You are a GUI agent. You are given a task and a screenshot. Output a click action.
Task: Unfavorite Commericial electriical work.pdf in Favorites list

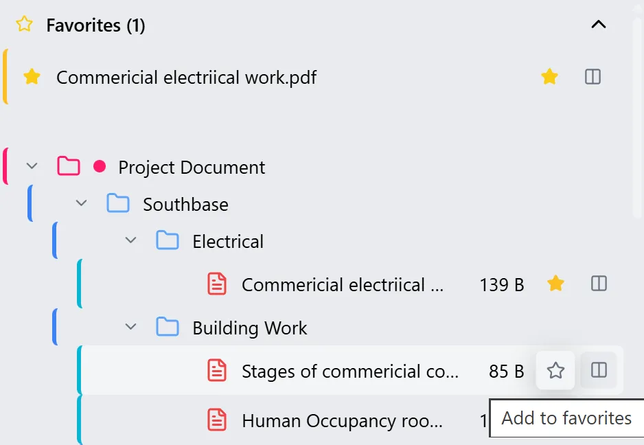pos(549,77)
